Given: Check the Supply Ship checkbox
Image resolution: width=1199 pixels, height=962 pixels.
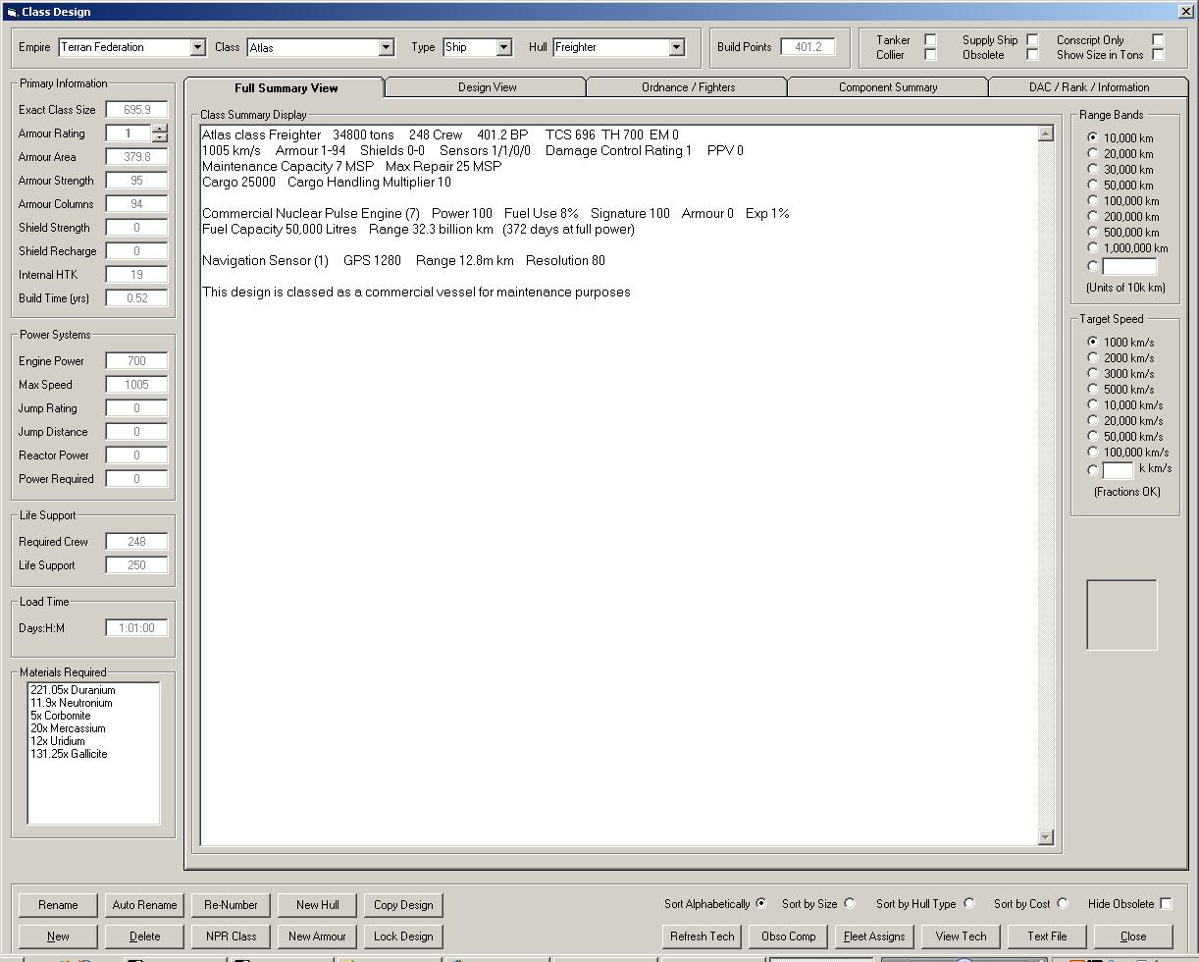Looking at the screenshot, I should tap(1032, 40).
